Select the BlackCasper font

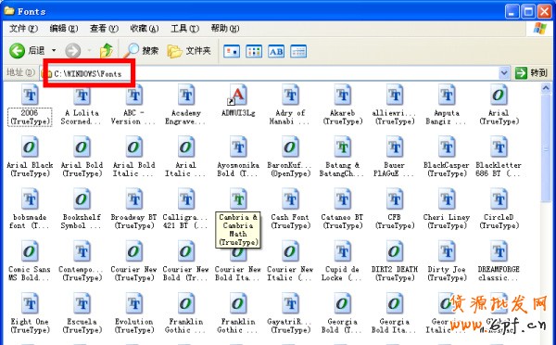click(446, 158)
